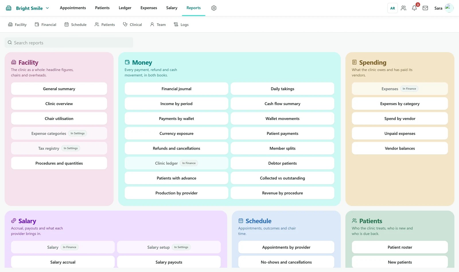The height and width of the screenshot is (272, 459).
Task: Select the Financial sub-tab icon
Action: [37, 25]
